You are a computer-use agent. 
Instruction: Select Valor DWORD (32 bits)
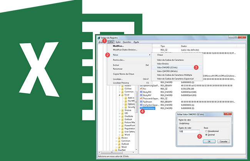[177, 67]
